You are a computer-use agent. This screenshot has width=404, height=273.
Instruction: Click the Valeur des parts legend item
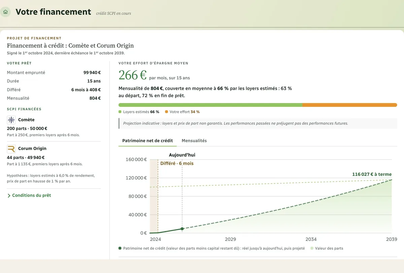[x=327, y=248]
